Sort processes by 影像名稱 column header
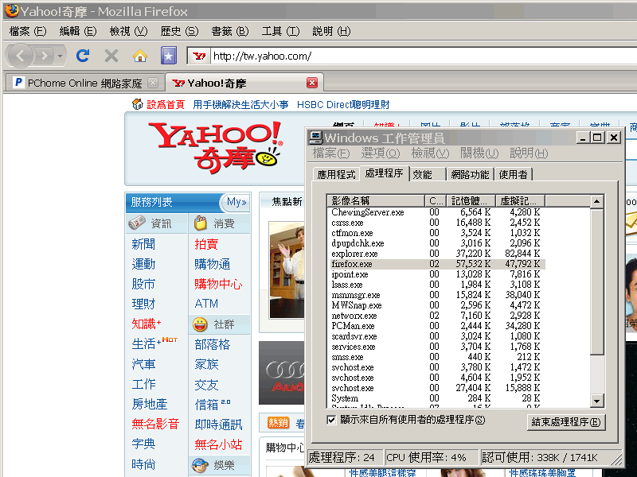Viewport: 637px width, 477px height. (x=376, y=200)
